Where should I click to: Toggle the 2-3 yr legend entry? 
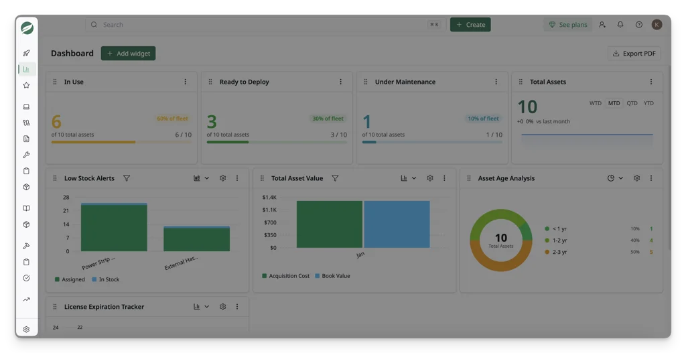pos(555,252)
